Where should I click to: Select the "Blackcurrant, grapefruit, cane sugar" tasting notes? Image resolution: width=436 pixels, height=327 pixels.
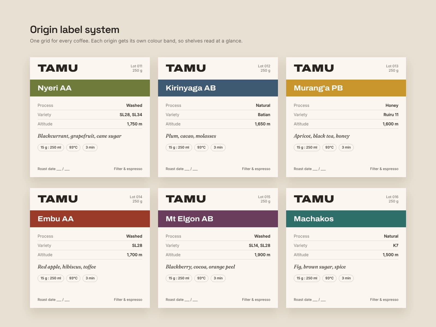[80, 136]
